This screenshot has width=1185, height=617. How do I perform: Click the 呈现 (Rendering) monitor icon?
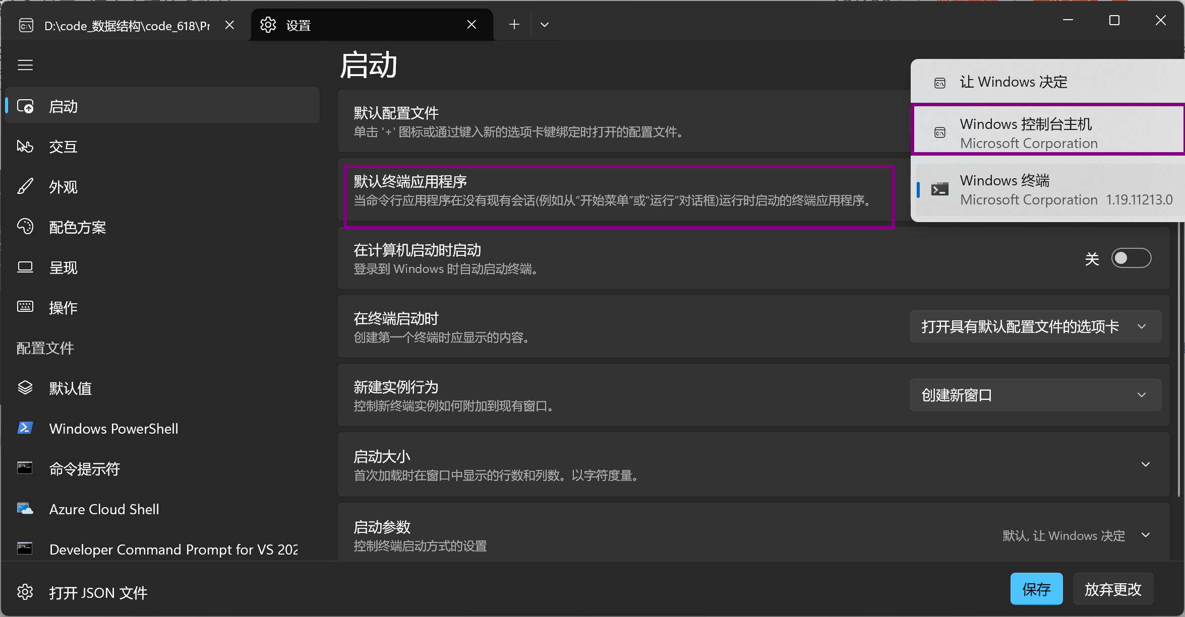(x=25, y=267)
